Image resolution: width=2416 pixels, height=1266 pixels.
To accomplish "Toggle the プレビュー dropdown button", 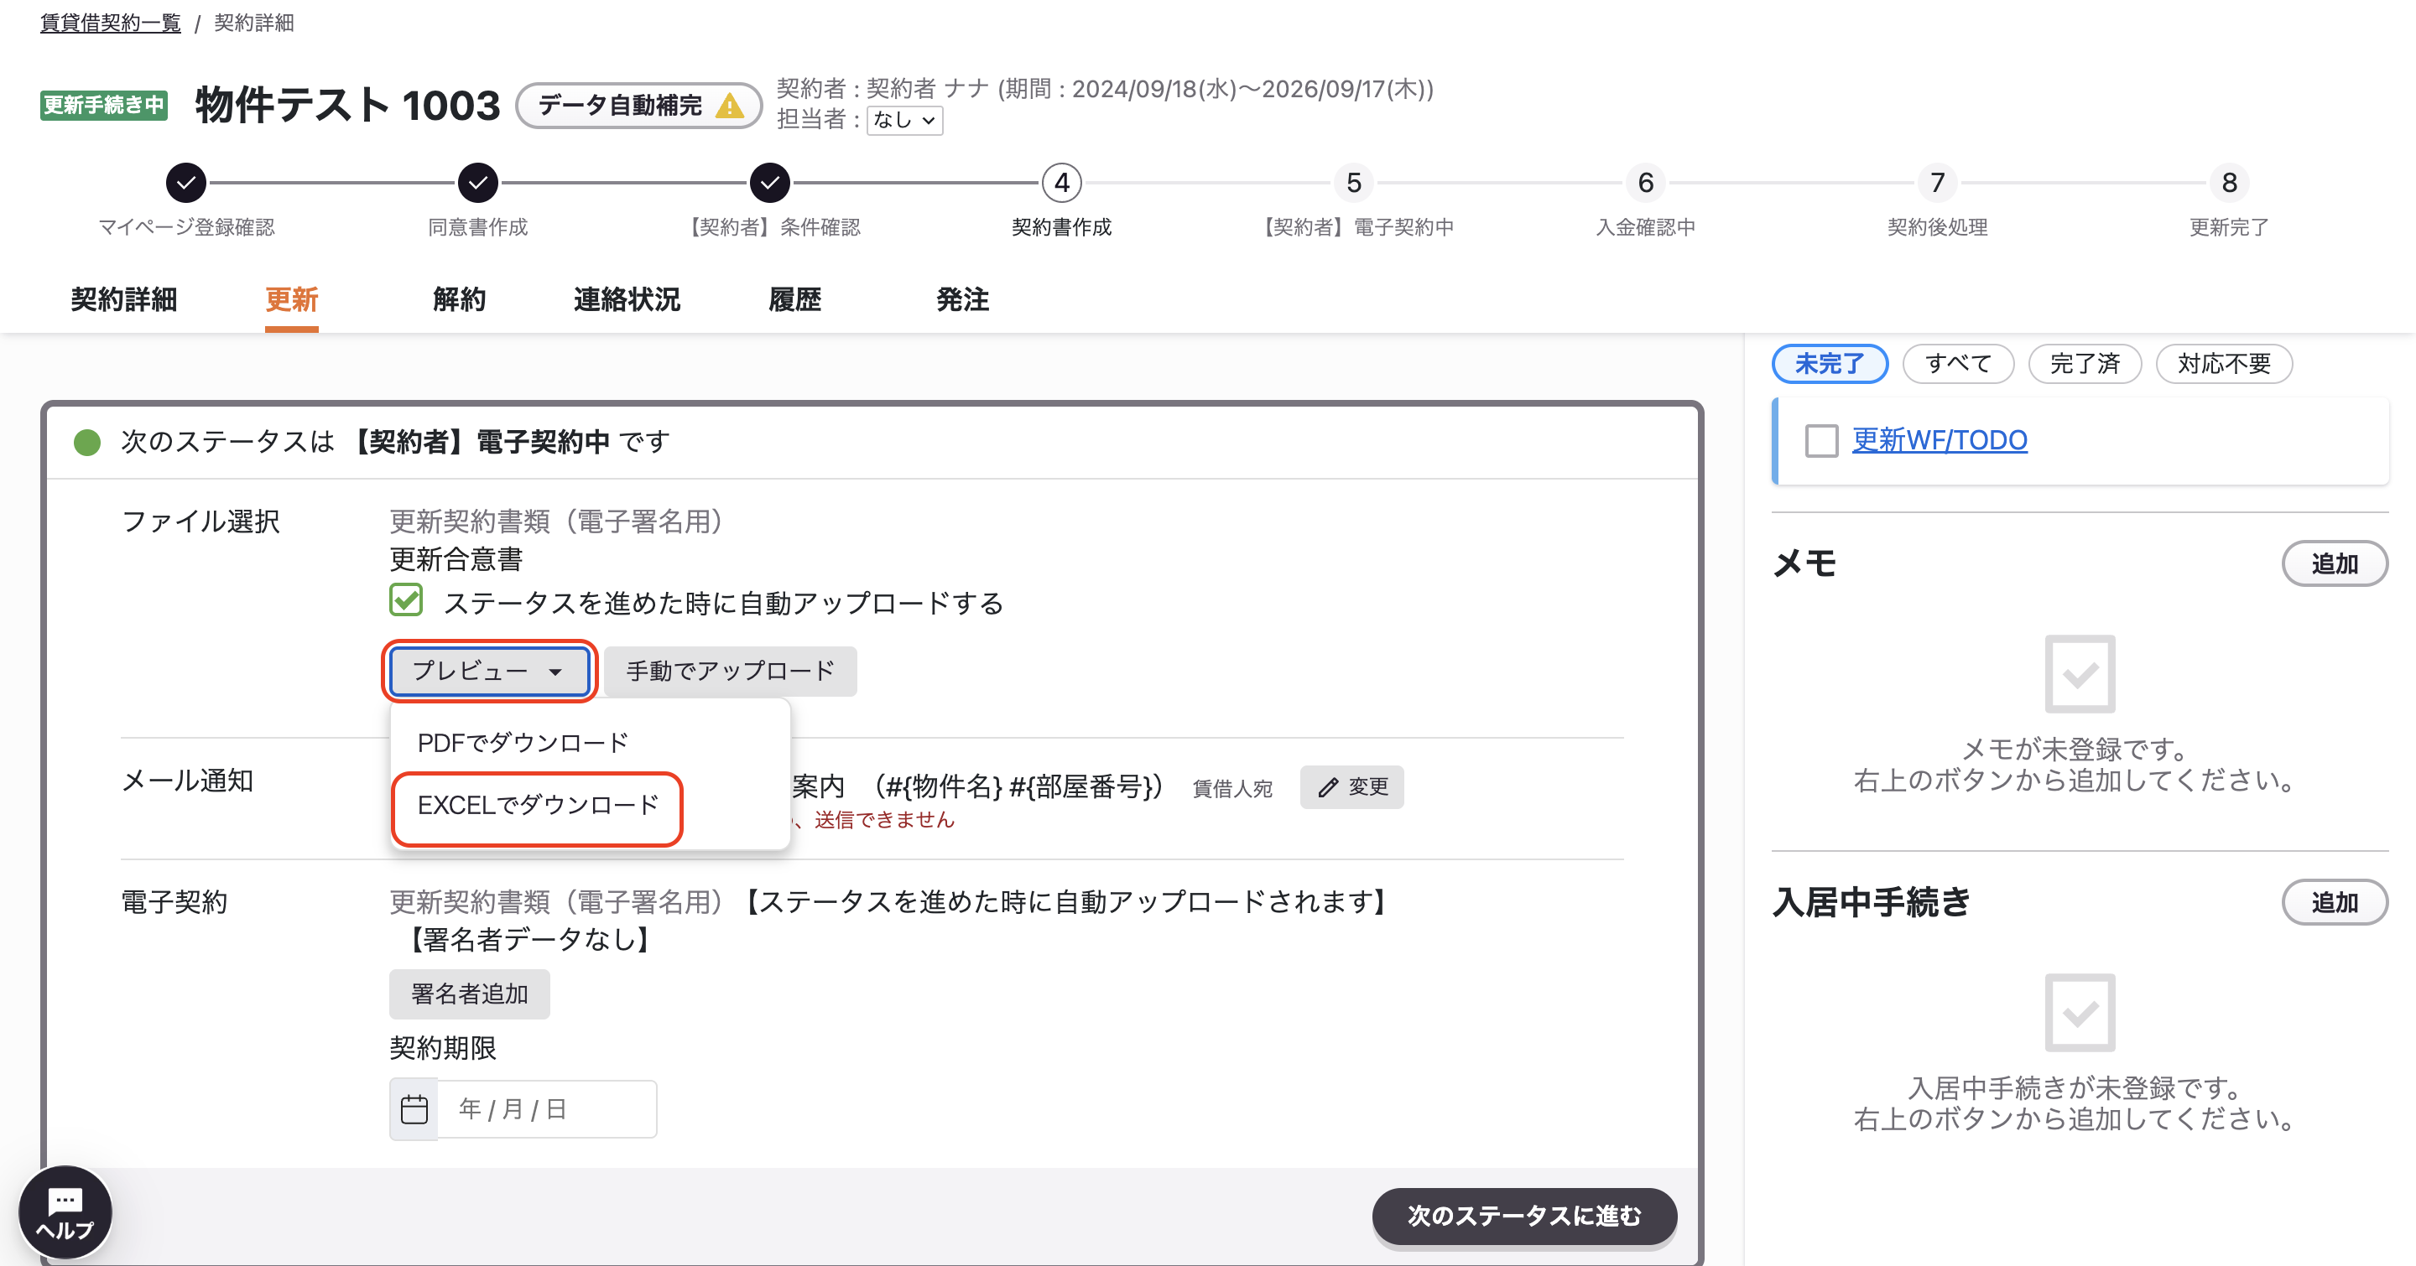I will tap(490, 671).
